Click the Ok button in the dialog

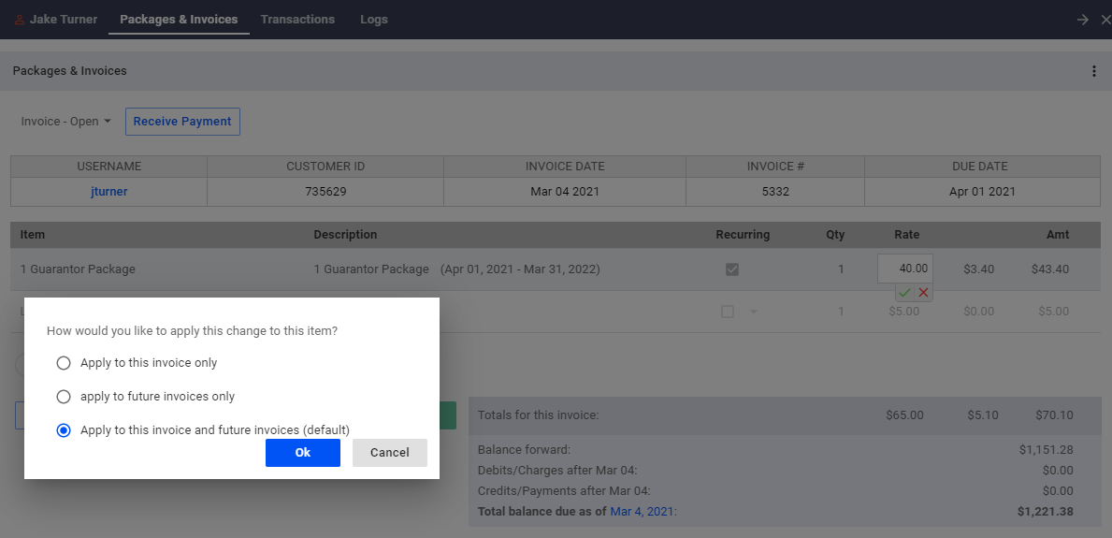[303, 453]
